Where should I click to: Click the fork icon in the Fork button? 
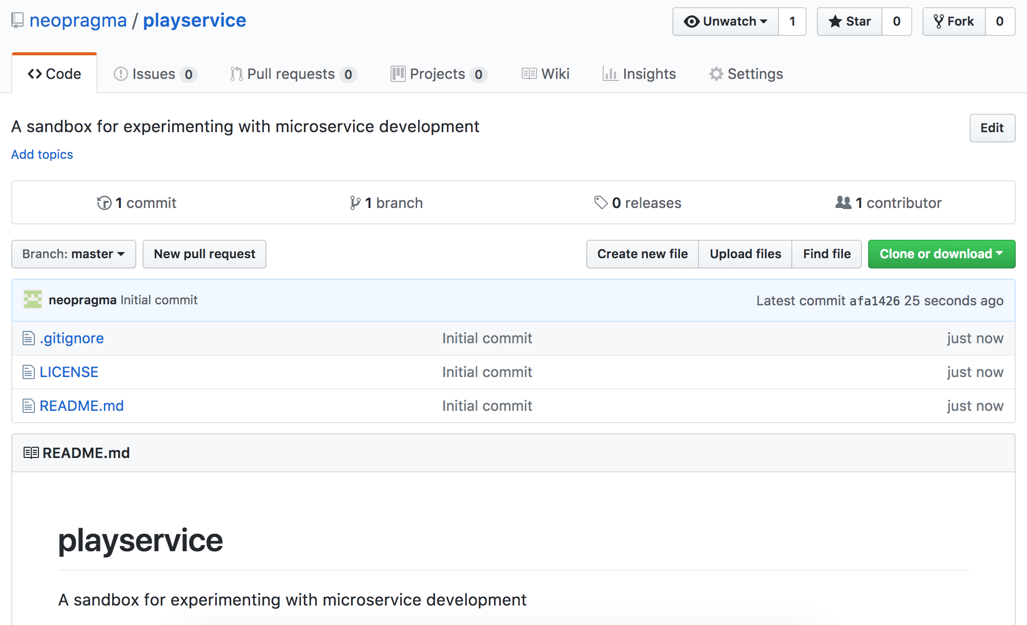point(939,22)
